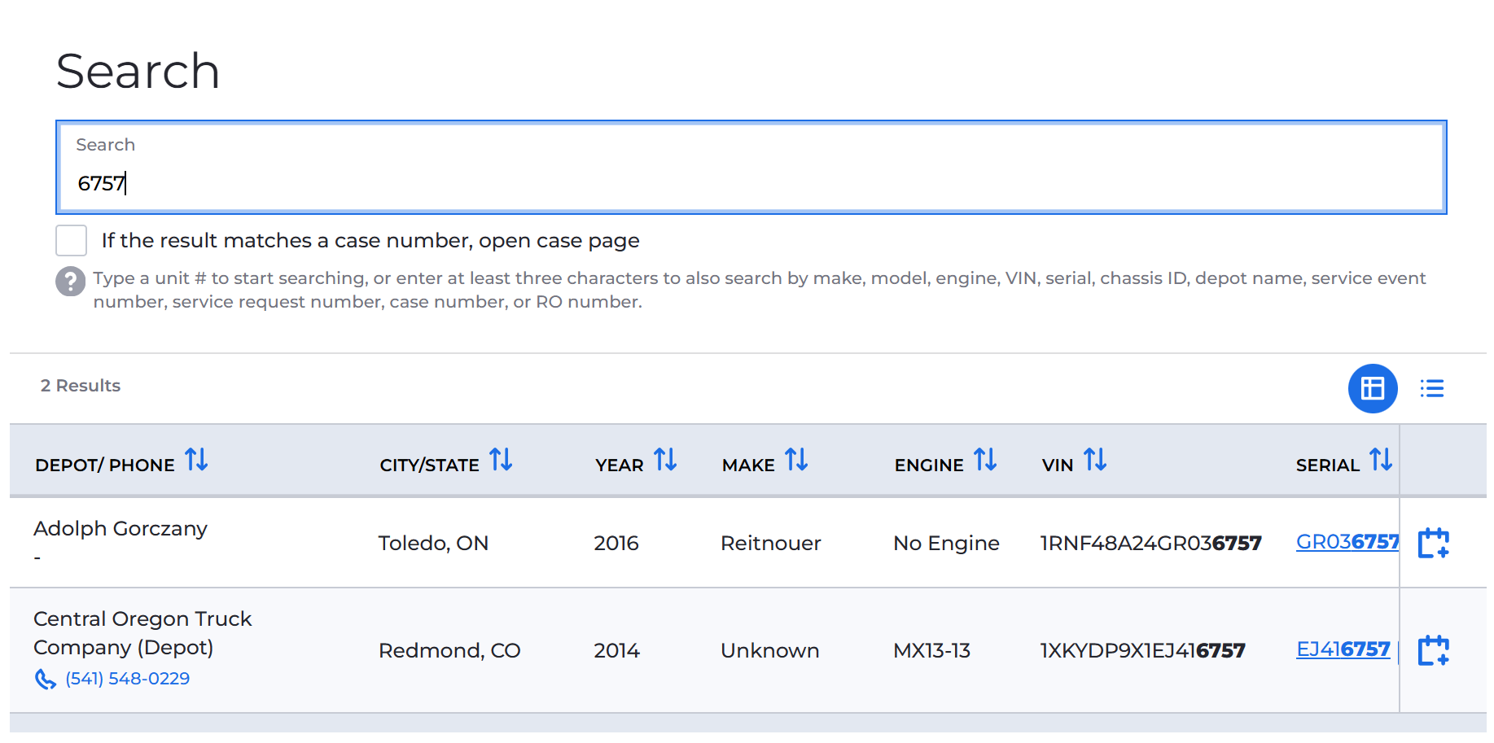Click the YEAR header label
The image size is (1494, 743).
click(x=619, y=465)
